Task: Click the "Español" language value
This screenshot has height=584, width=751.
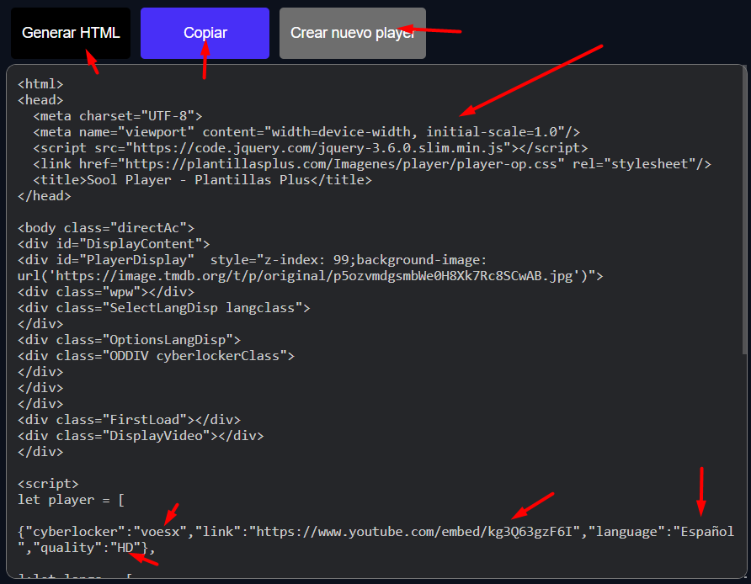Action: 704,532
